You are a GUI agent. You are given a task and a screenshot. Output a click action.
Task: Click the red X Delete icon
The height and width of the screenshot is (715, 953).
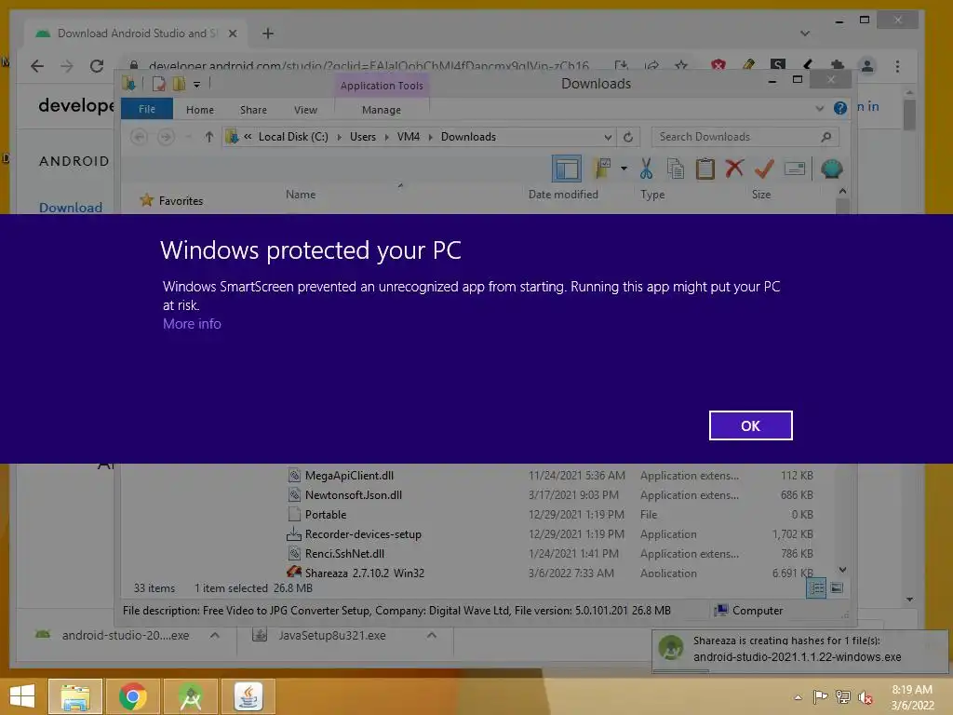click(x=734, y=168)
